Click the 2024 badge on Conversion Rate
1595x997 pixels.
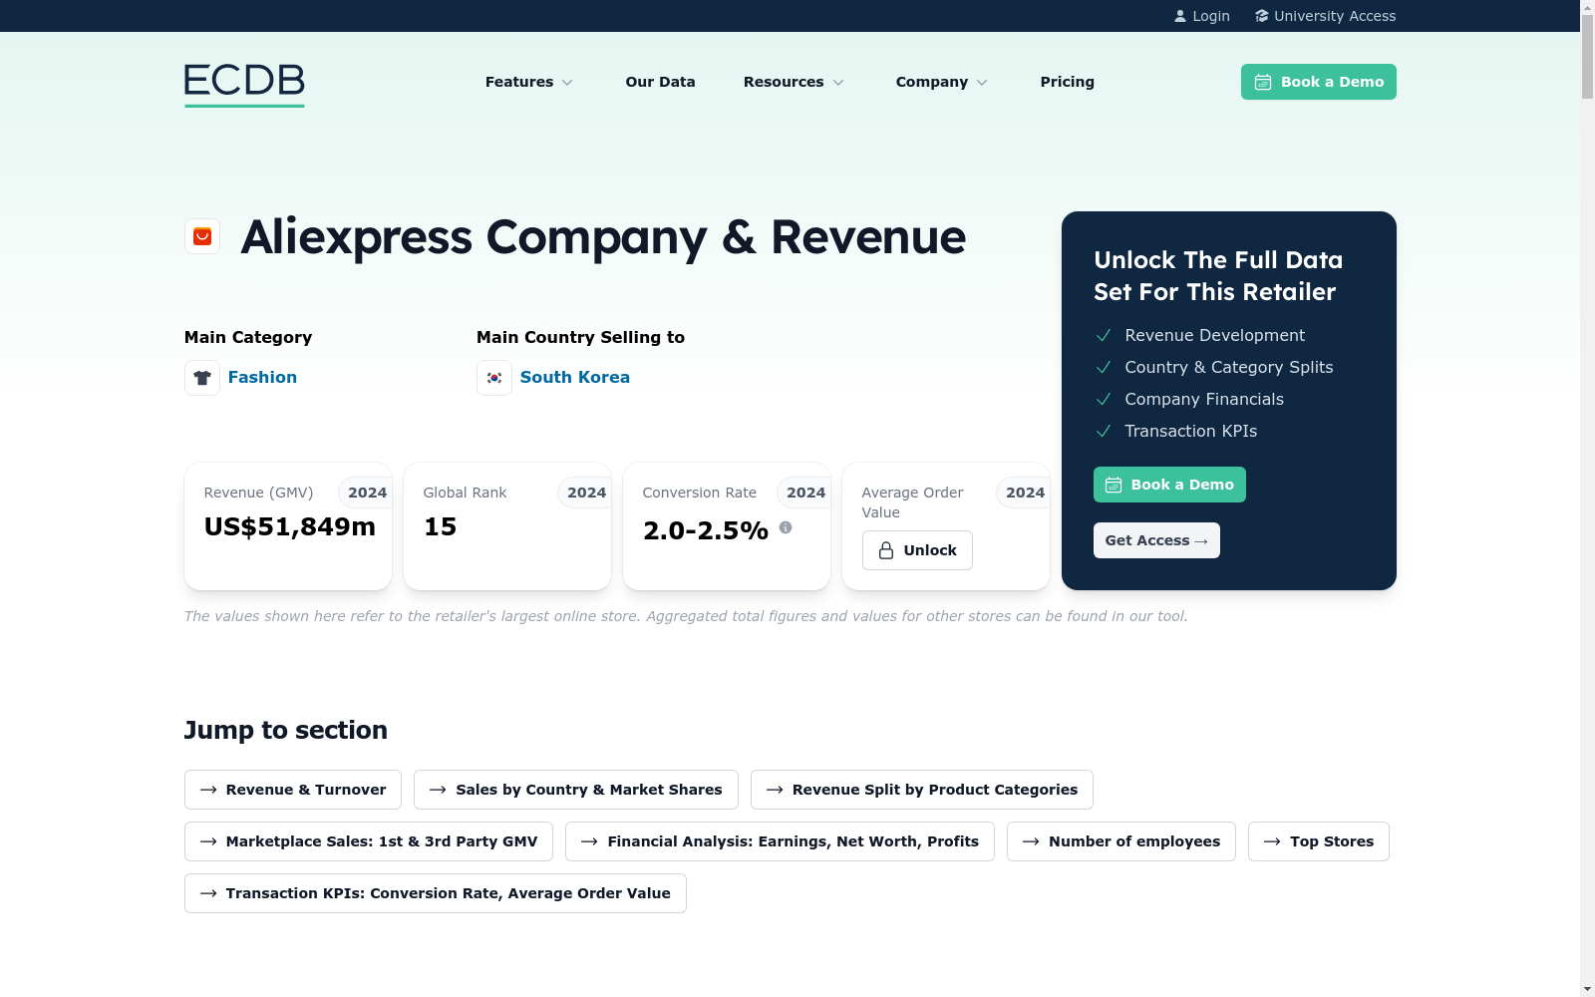803,493
